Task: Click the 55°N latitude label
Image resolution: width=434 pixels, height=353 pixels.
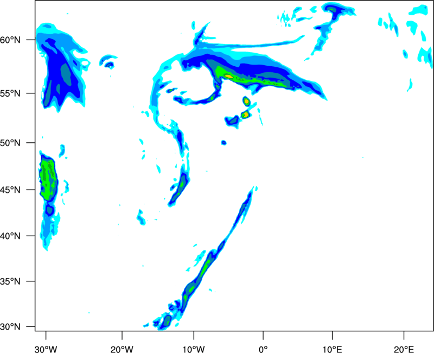Action: click(10, 93)
